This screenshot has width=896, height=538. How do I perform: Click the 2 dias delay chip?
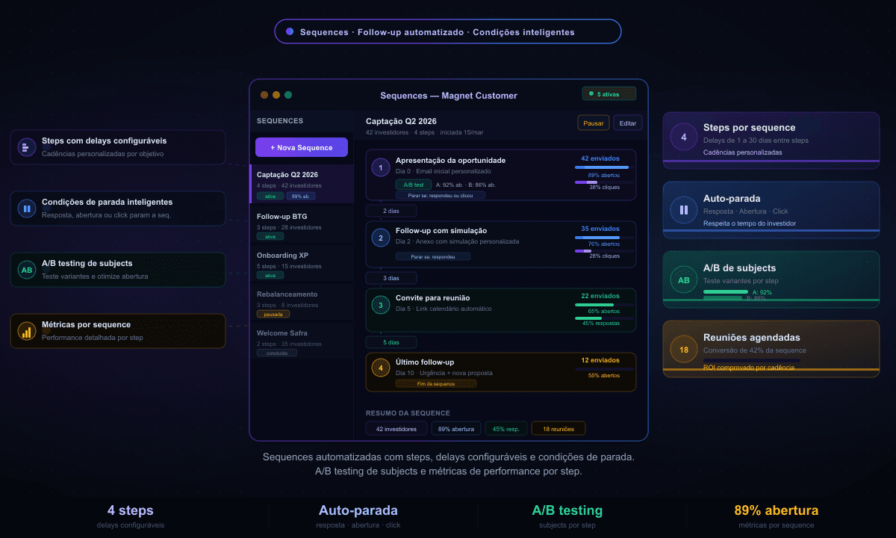click(x=391, y=211)
